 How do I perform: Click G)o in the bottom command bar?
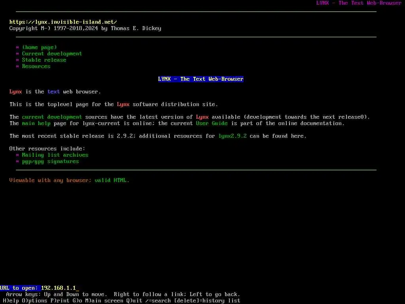[77, 301]
